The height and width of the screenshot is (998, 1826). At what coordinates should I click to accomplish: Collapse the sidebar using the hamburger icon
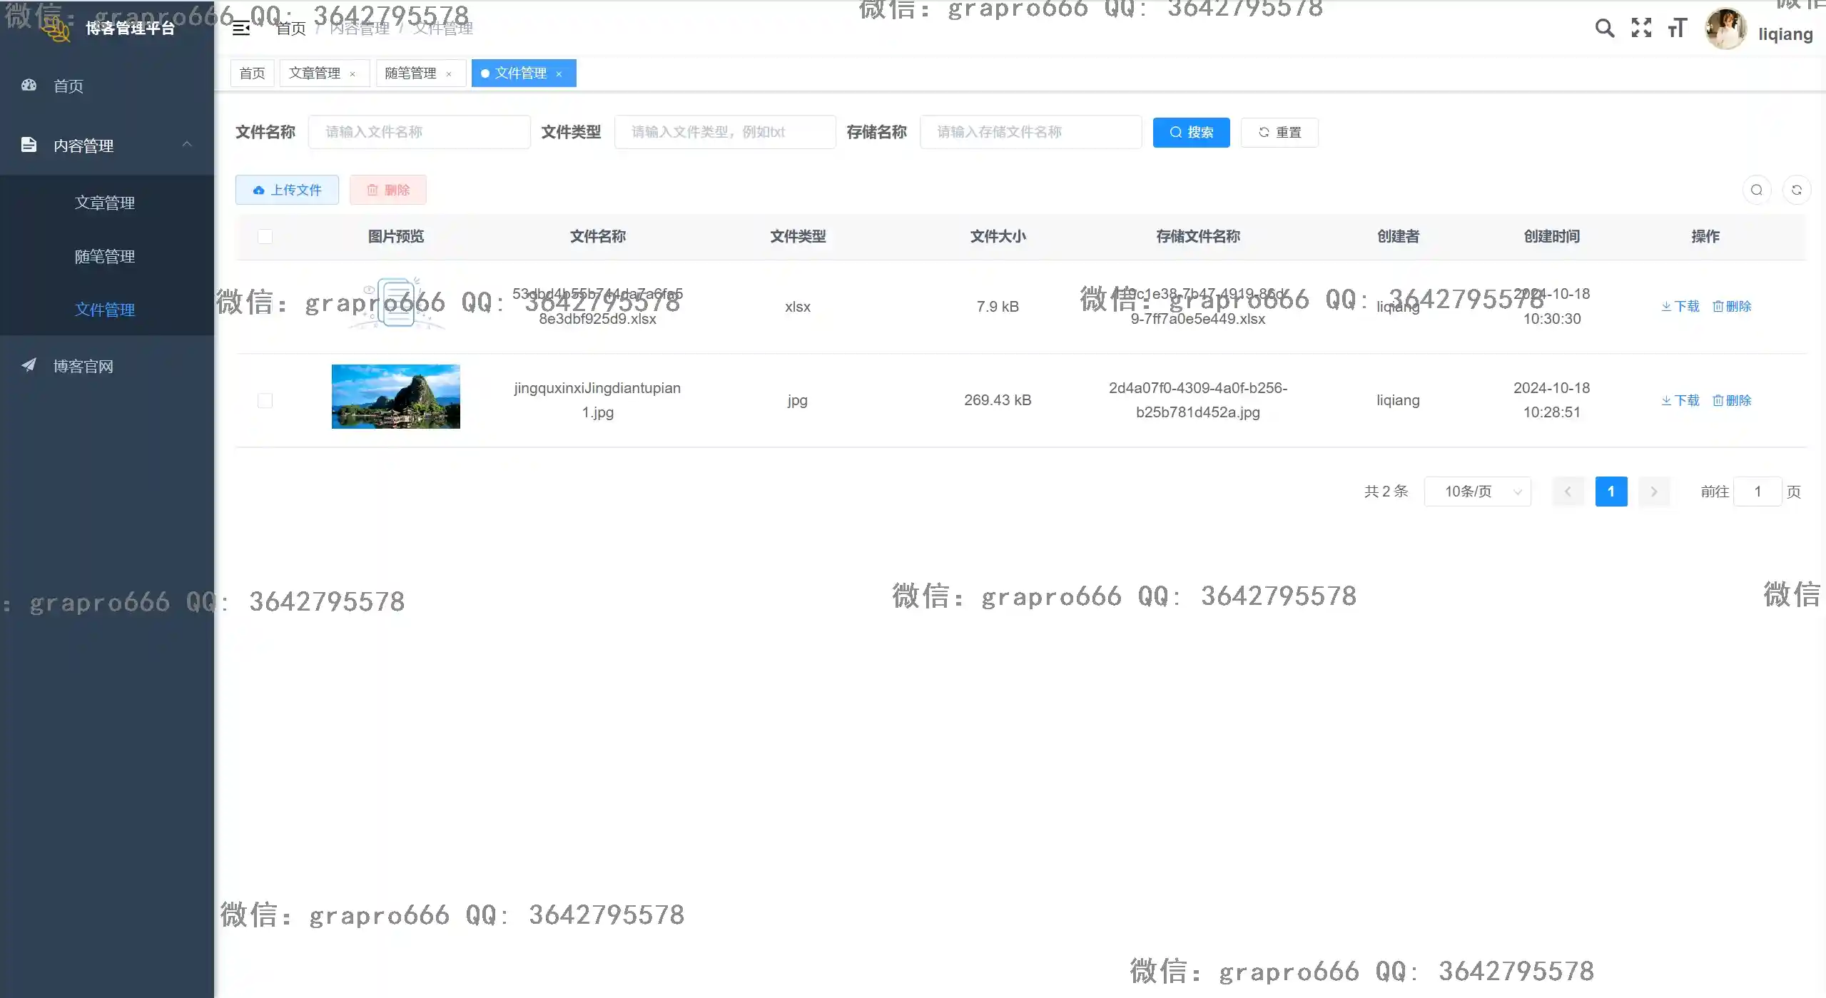[240, 28]
